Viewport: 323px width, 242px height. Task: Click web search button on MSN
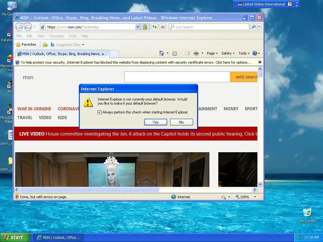coord(244,77)
